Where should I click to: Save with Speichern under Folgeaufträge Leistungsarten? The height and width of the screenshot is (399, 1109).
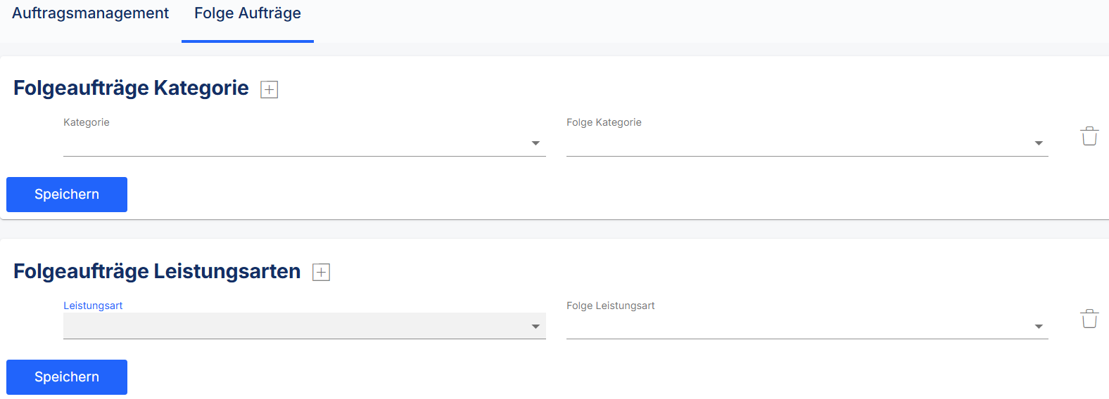[x=67, y=377]
